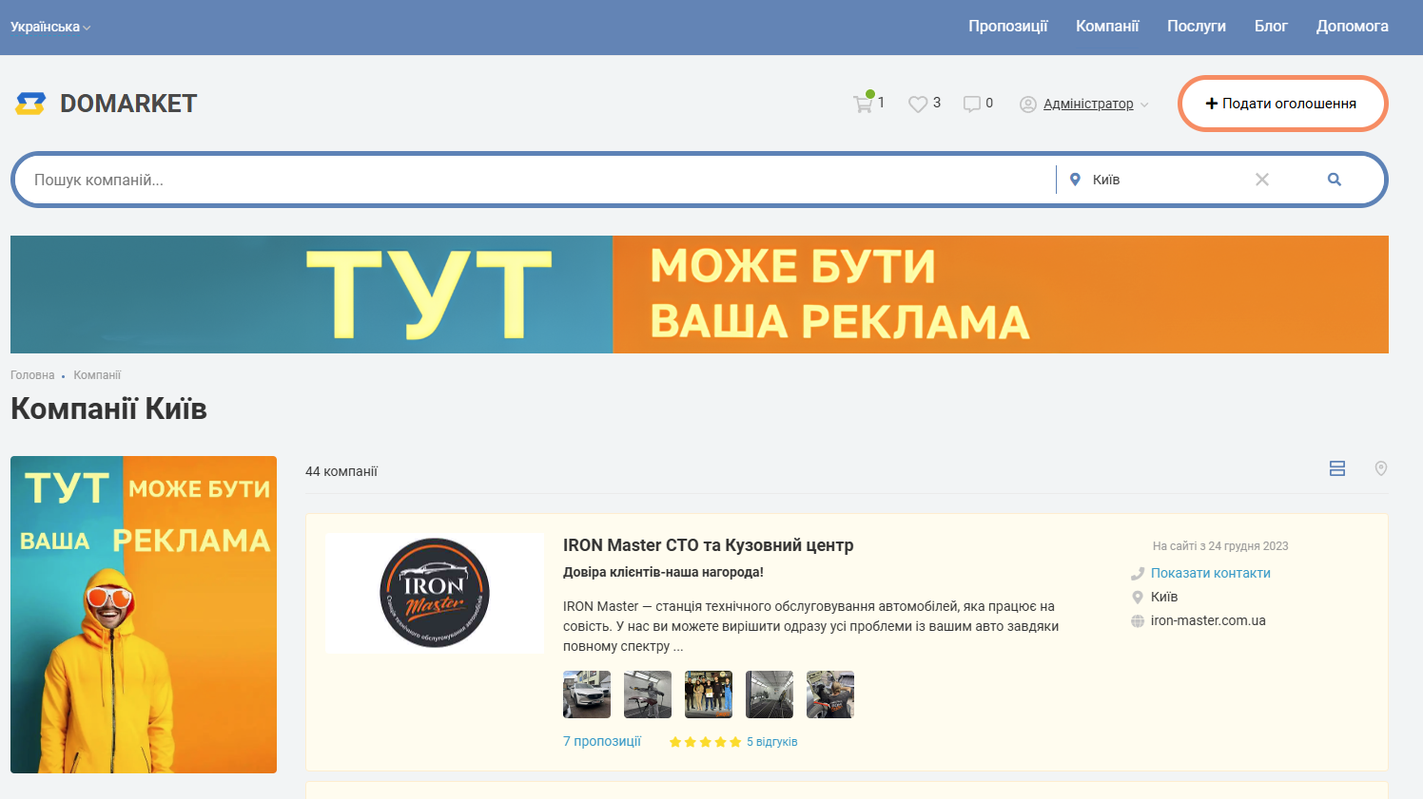Click the Подати оголошення button
The image size is (1423, 799).
[1282, 104]
